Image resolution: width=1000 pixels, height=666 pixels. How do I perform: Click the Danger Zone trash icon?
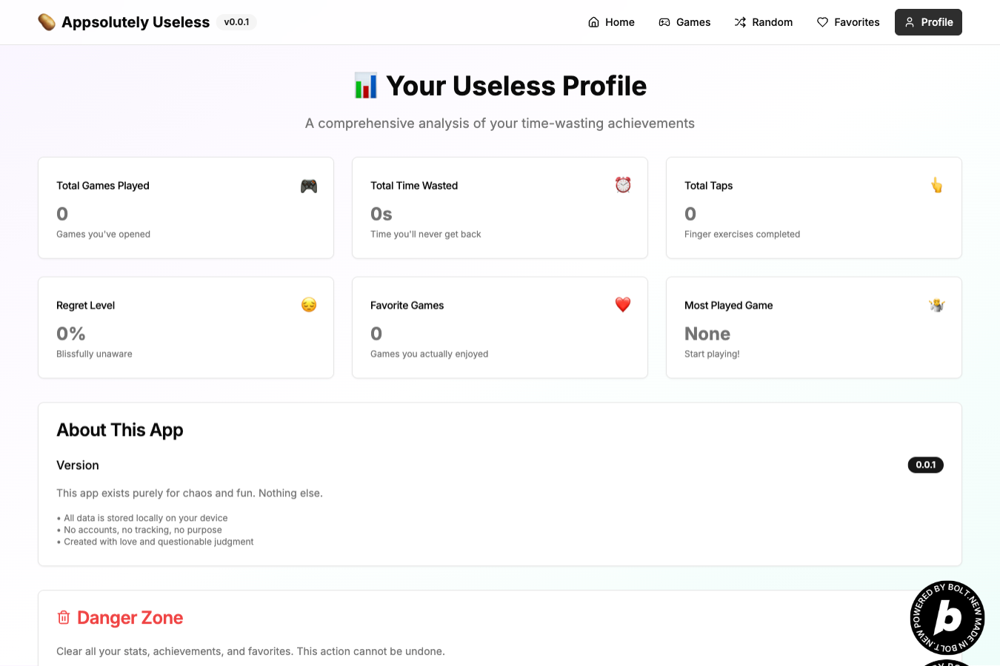coord(64,617)
